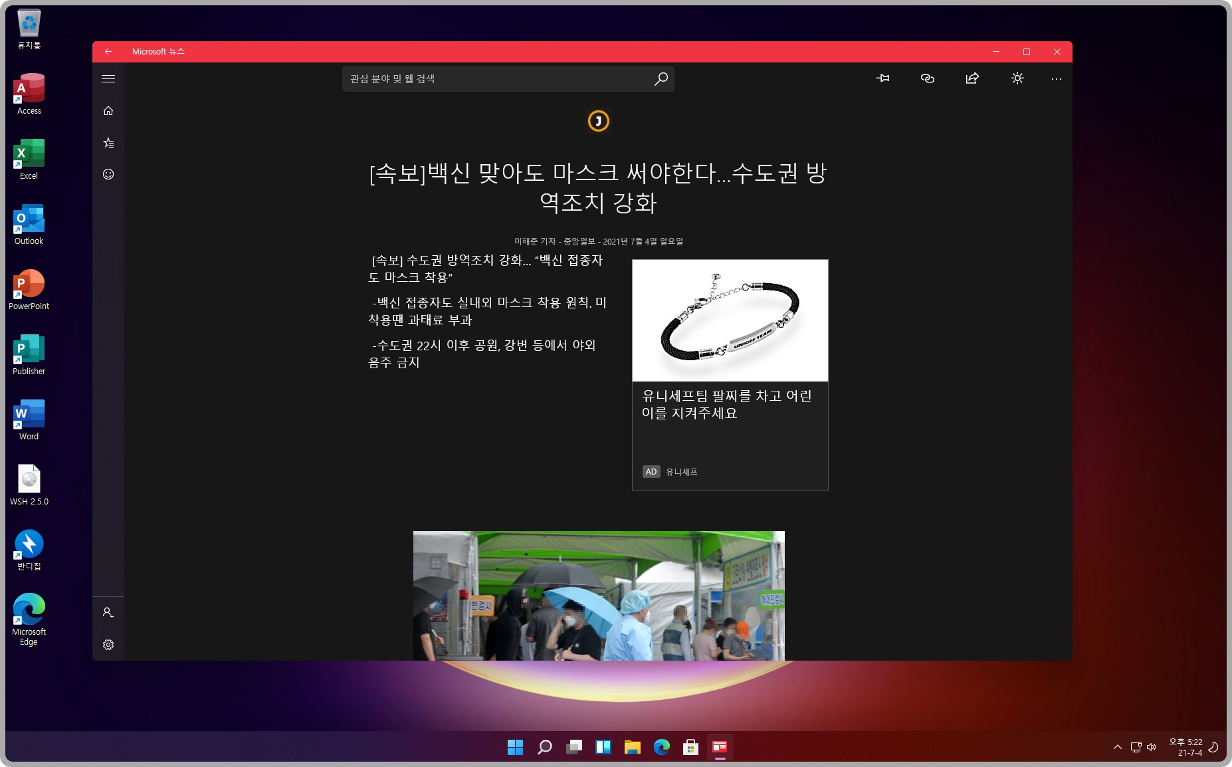Go to News home via the sidebar house icon
The height and width of the screenshot is (767, 1232).
[x=108, y=110]
